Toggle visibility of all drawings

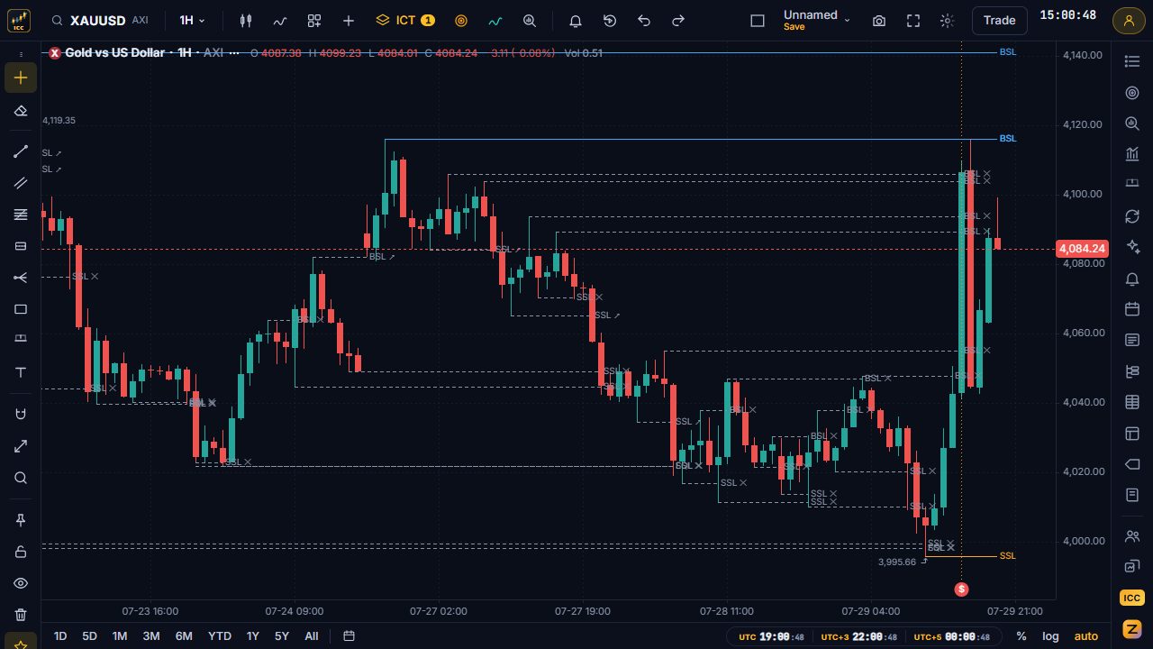point(21,583)
